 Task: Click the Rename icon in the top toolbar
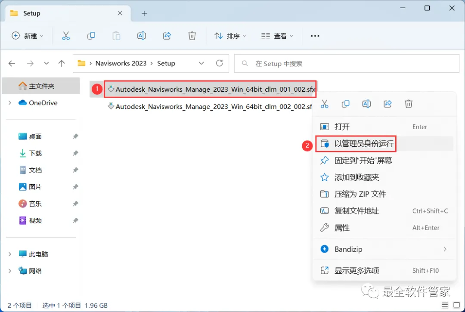pos(142,36)
